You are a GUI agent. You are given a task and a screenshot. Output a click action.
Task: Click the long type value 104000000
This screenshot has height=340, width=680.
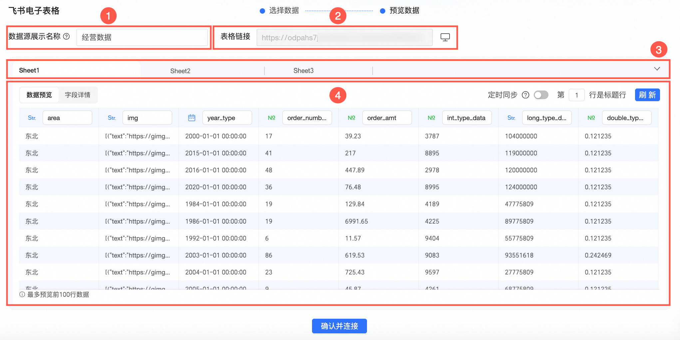[521, 136]
